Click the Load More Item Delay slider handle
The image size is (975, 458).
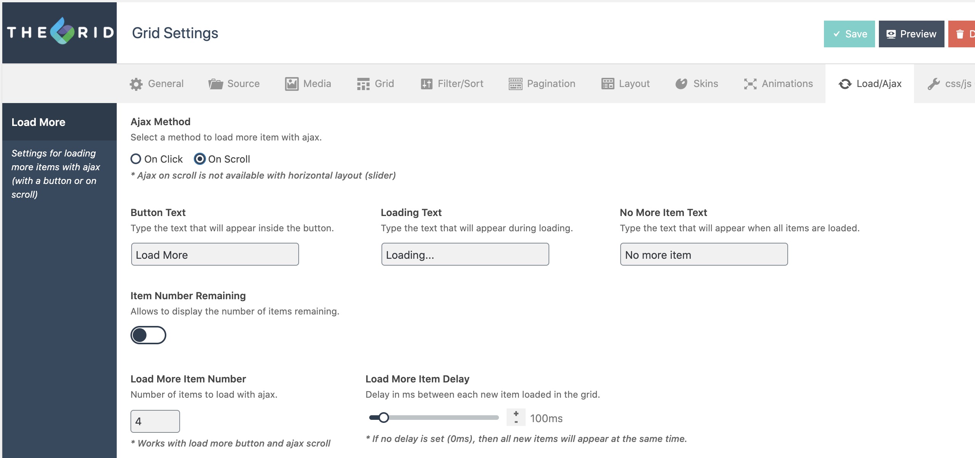[384, 418]
